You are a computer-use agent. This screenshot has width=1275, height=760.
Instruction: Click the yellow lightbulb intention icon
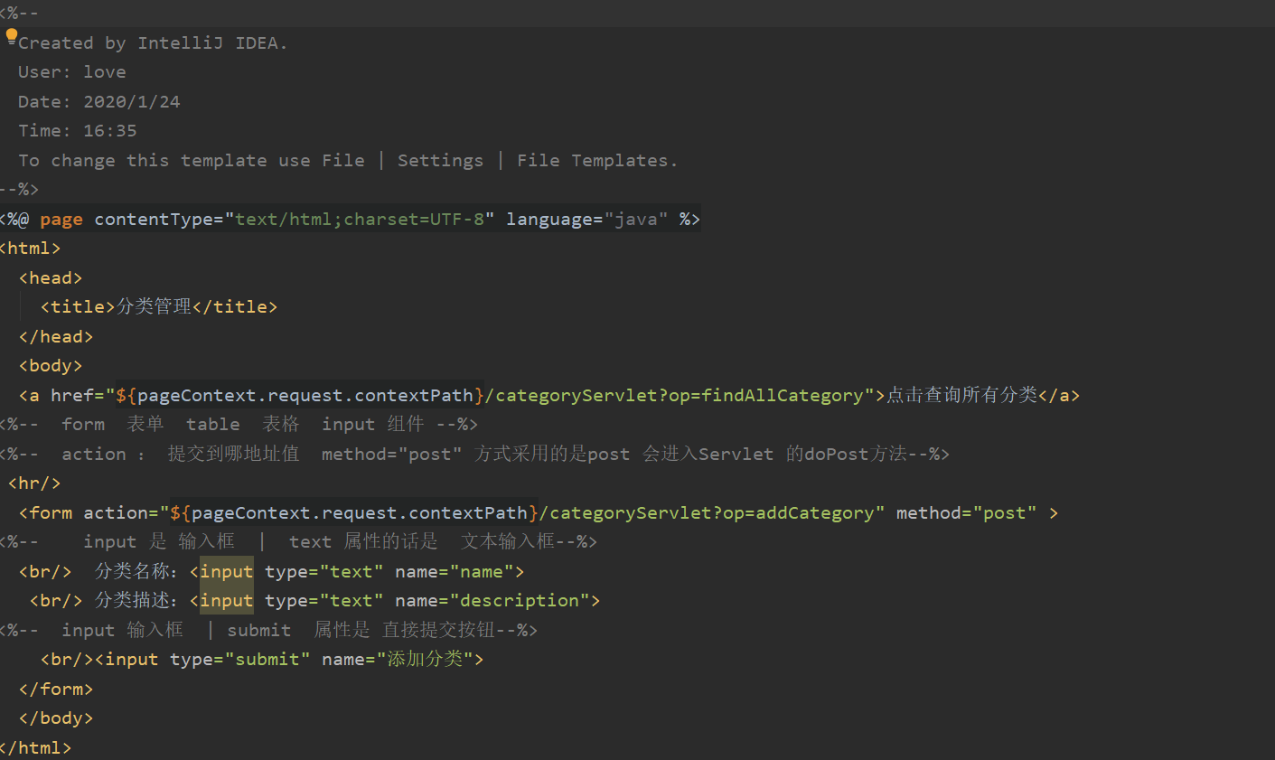(12, 36)
